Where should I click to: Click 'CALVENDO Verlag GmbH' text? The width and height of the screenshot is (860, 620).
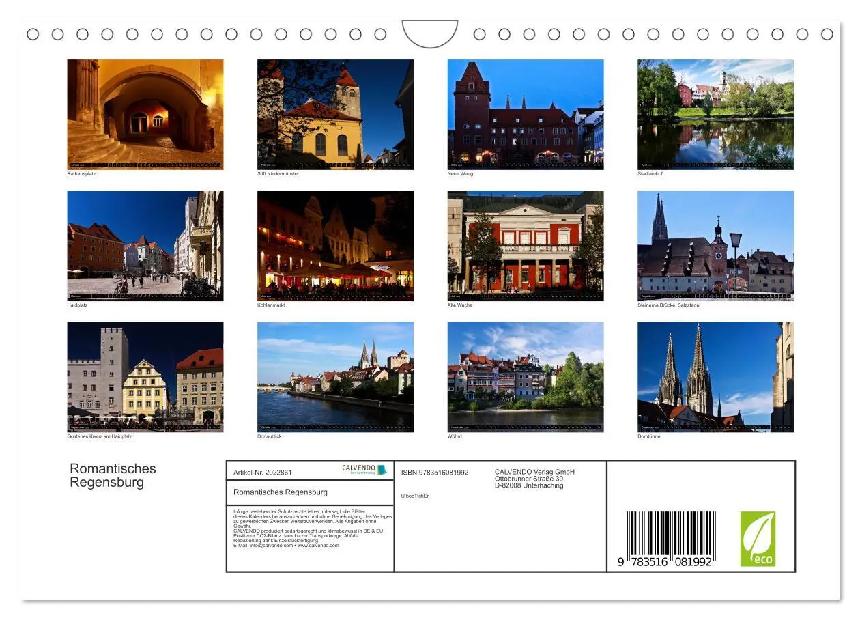point(534,472)
